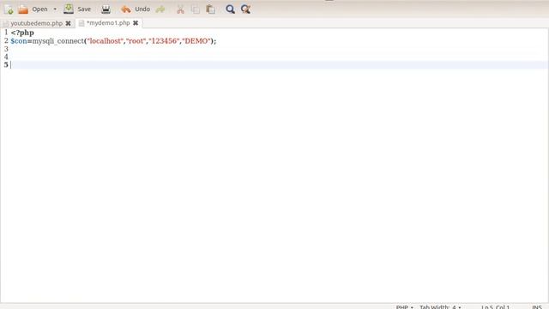Screen dimensions: 549x309
Task: Click the Print icon
Action: click(x=106, y=9)
